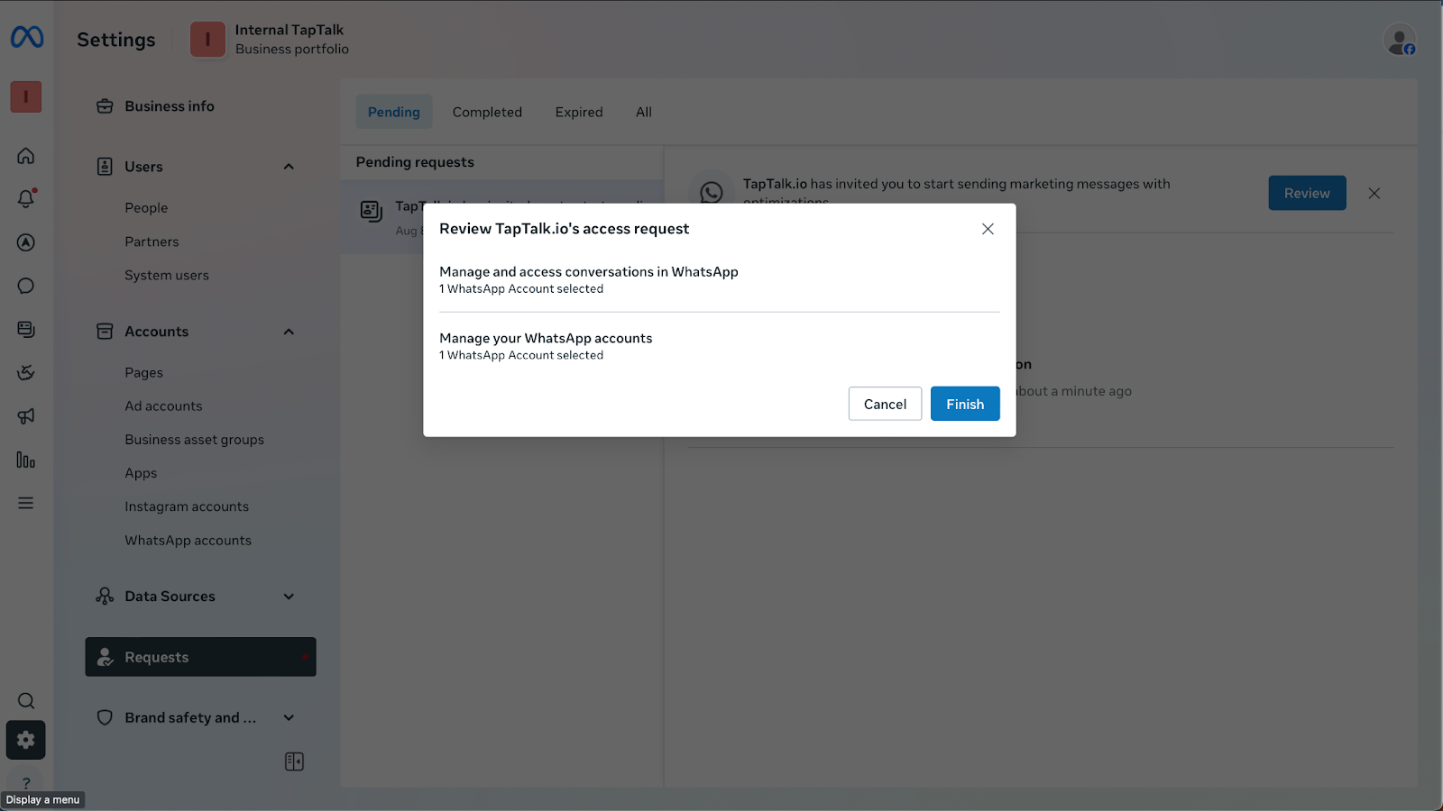Open Ad accounts

click(x=163, y=406)
